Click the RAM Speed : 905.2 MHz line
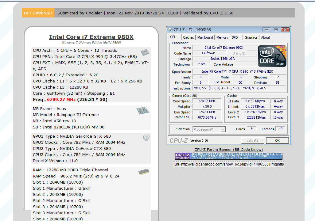Viewport: 315px width, 221px height. (x=76, y=176)
